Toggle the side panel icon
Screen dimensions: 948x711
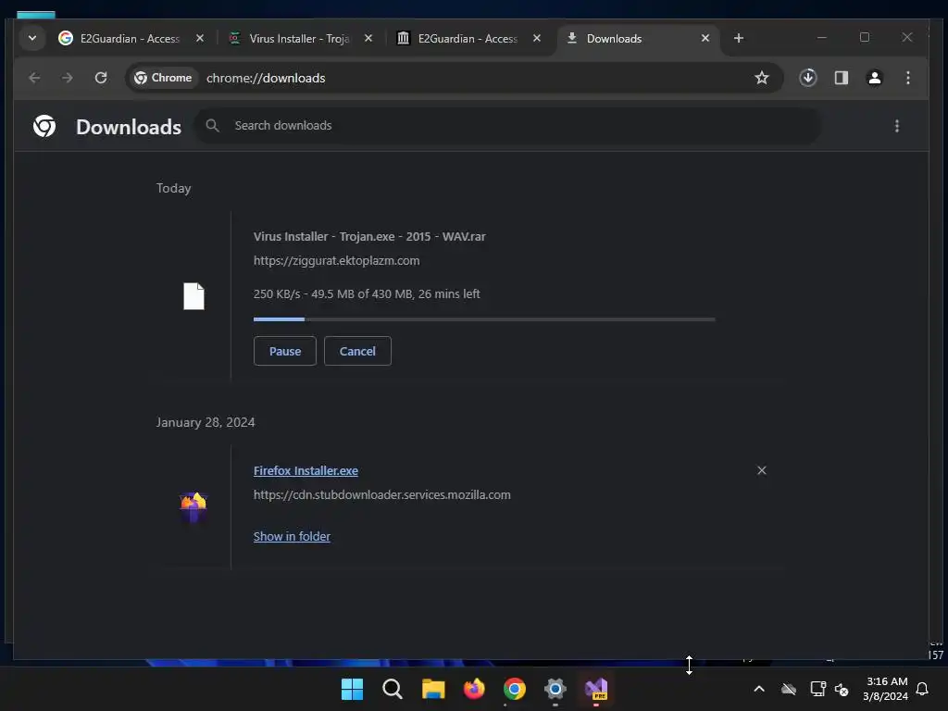(842, 78)
